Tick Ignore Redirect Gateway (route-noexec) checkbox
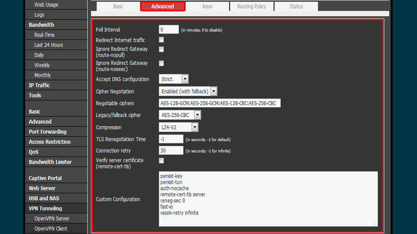 point(162,63)
